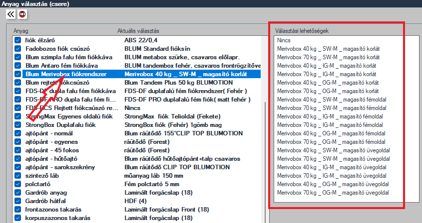Toggle the Gardrób hátfal checkbox
This screenshot has height=223, width=422.
[x=18, y=201]
